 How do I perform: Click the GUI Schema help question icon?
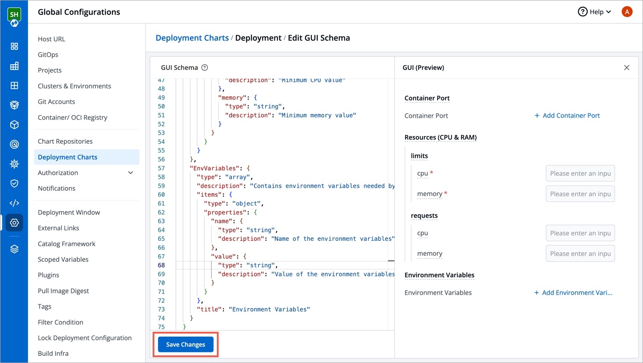click(205, 68)
